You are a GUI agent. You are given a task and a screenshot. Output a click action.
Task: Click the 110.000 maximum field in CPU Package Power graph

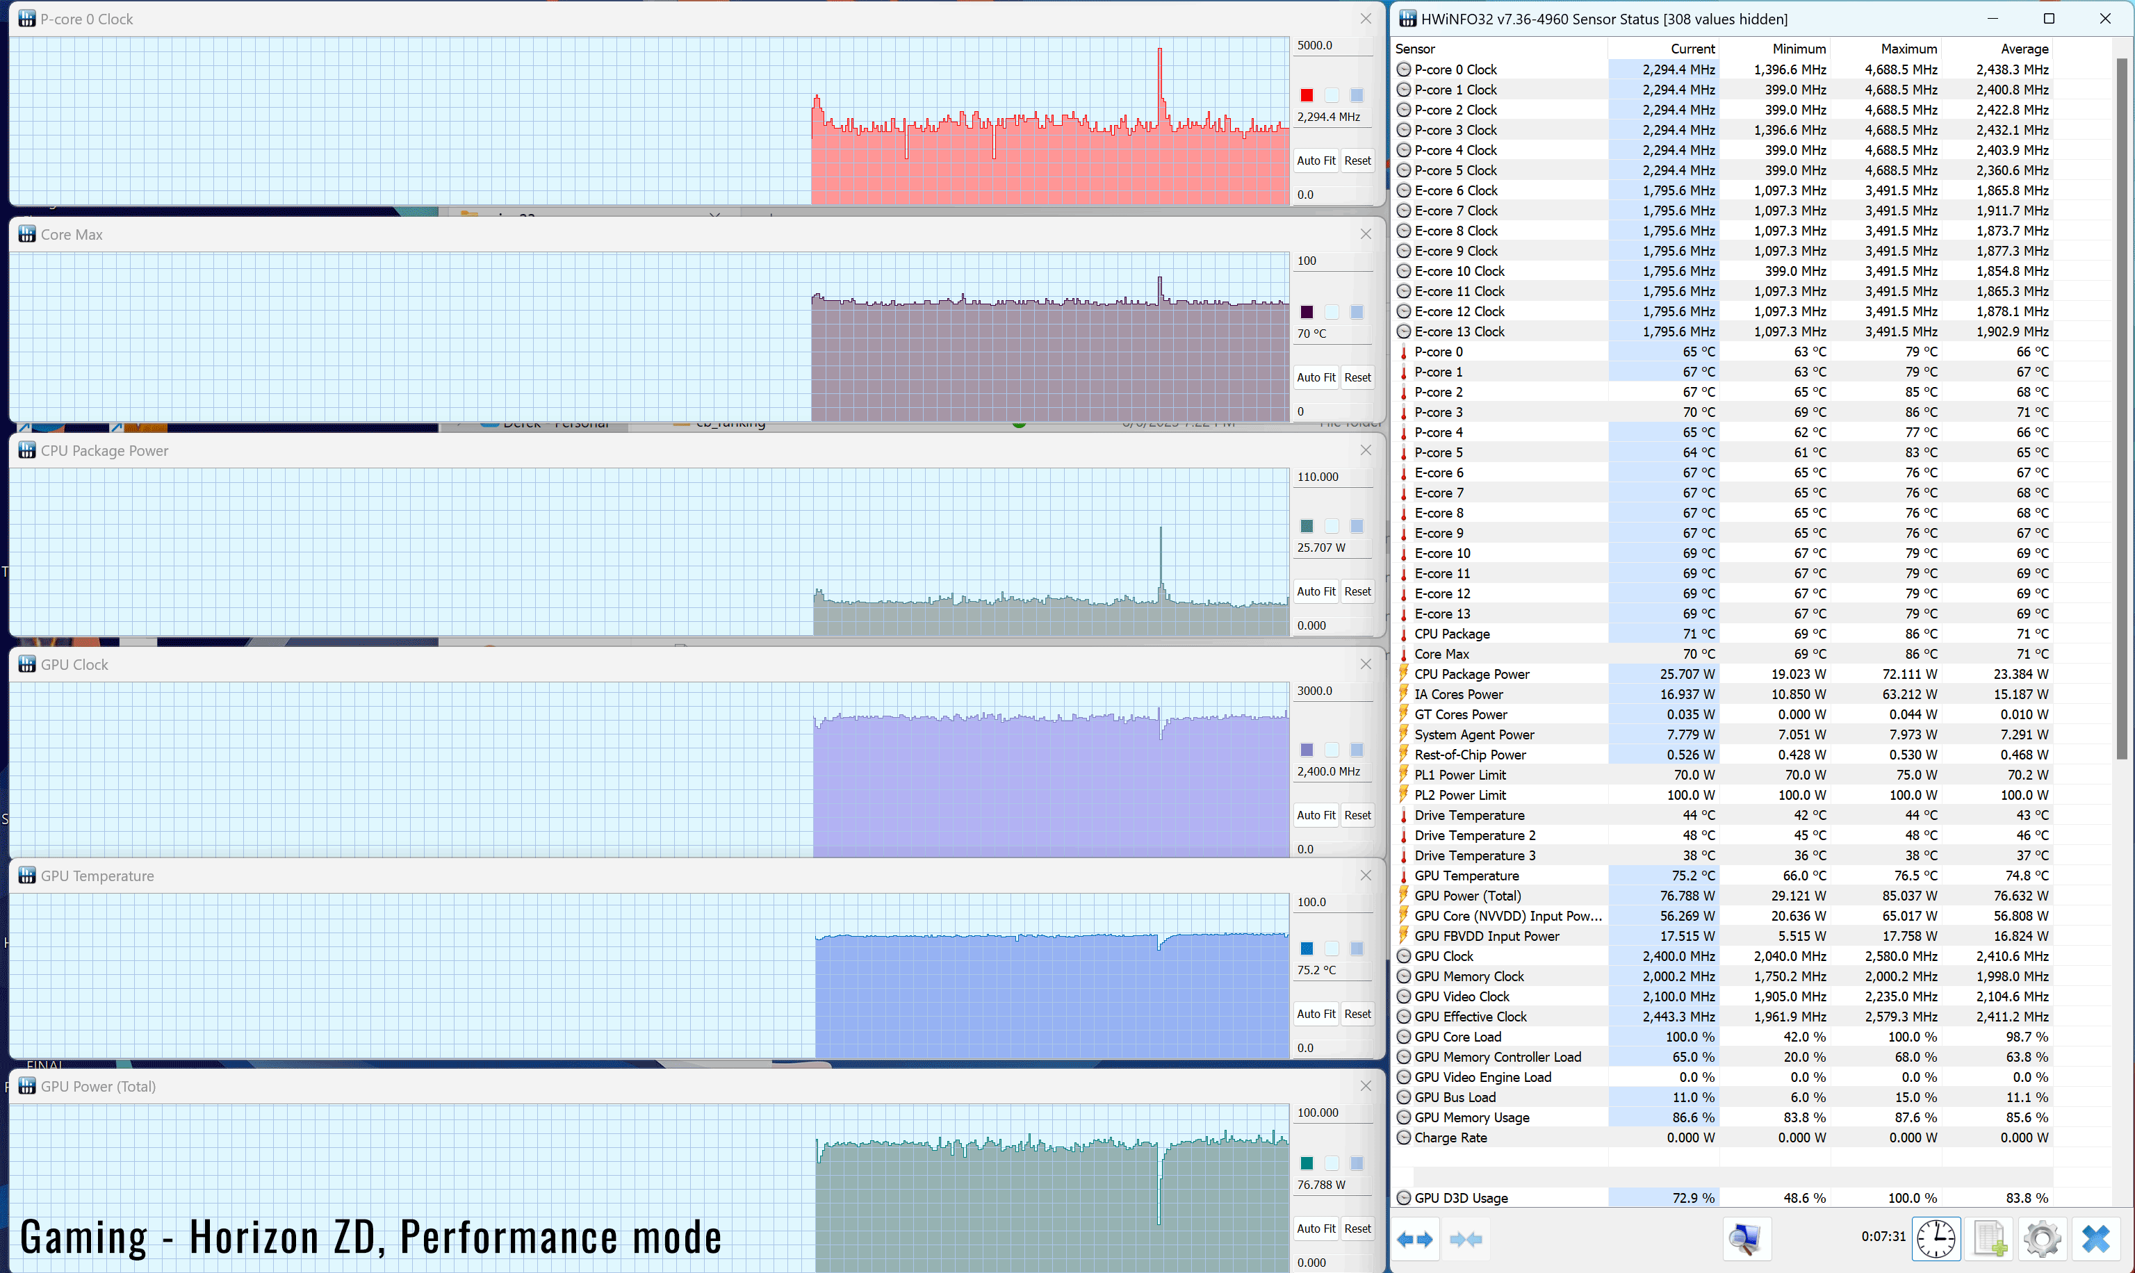coord(1334,477)
